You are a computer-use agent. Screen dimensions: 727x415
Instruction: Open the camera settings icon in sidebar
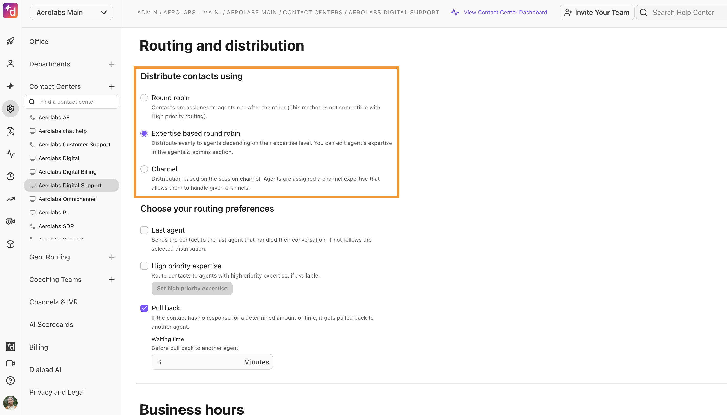pos(10,222)
